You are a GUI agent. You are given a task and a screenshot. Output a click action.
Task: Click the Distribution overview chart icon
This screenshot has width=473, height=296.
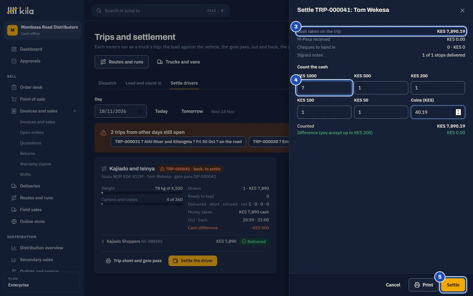tap(14, 248)
